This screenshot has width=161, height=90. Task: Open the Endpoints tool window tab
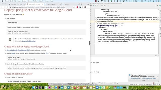click(x=95, y=83)
